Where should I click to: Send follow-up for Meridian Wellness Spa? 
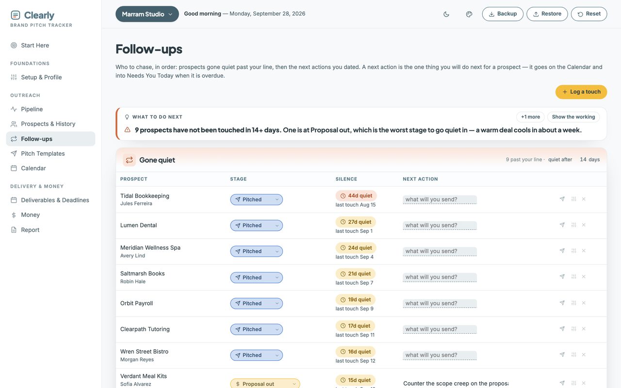point(562,251)
